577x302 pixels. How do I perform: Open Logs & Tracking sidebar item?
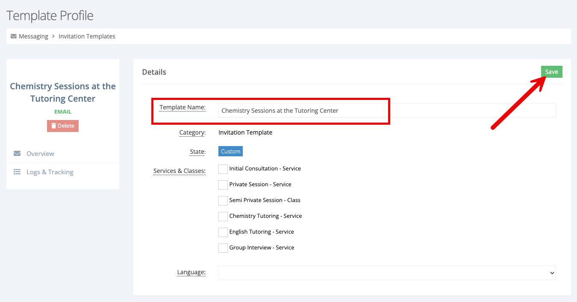[x=63, y=172]
